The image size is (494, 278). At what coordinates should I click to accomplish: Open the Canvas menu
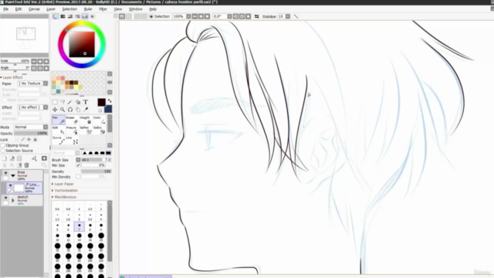point(34,9)
